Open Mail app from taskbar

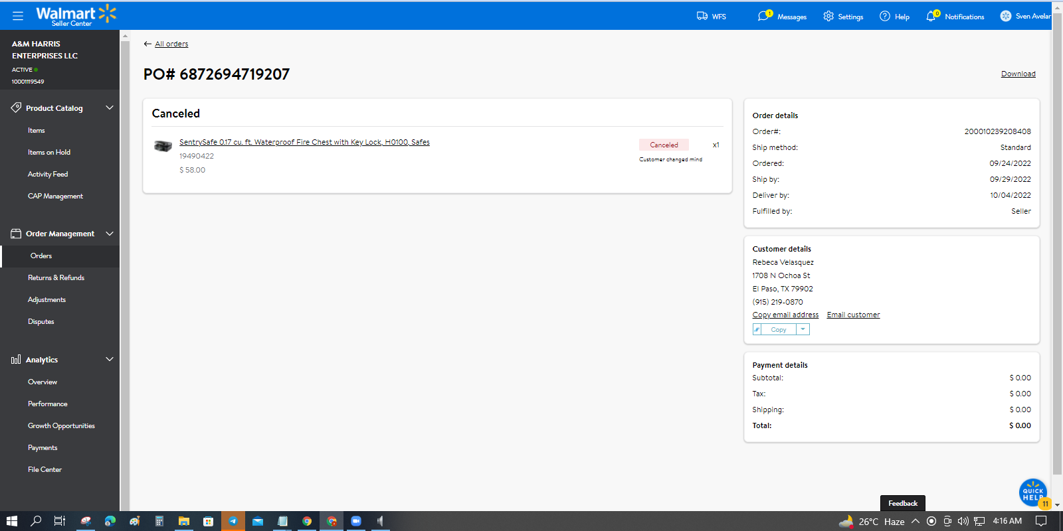pyautogui.click(x=258, y=521)
